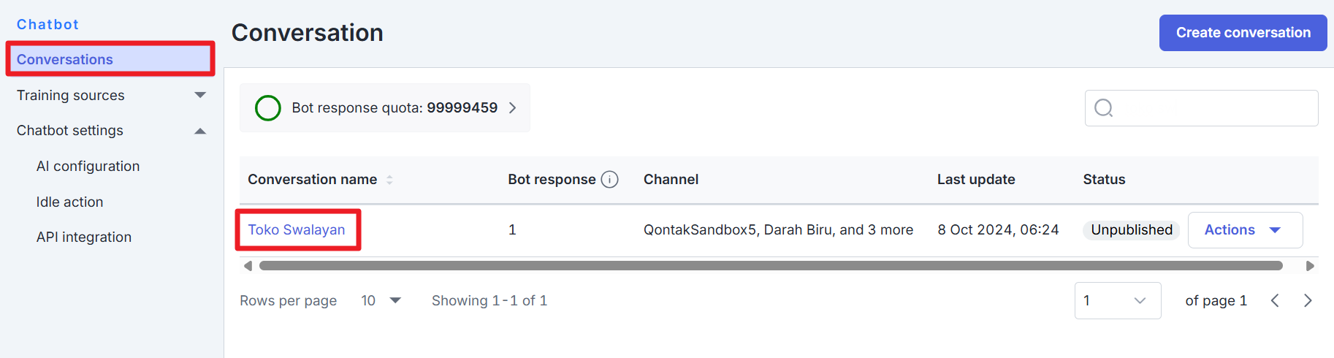Click the search magnifier icon

1103,108
